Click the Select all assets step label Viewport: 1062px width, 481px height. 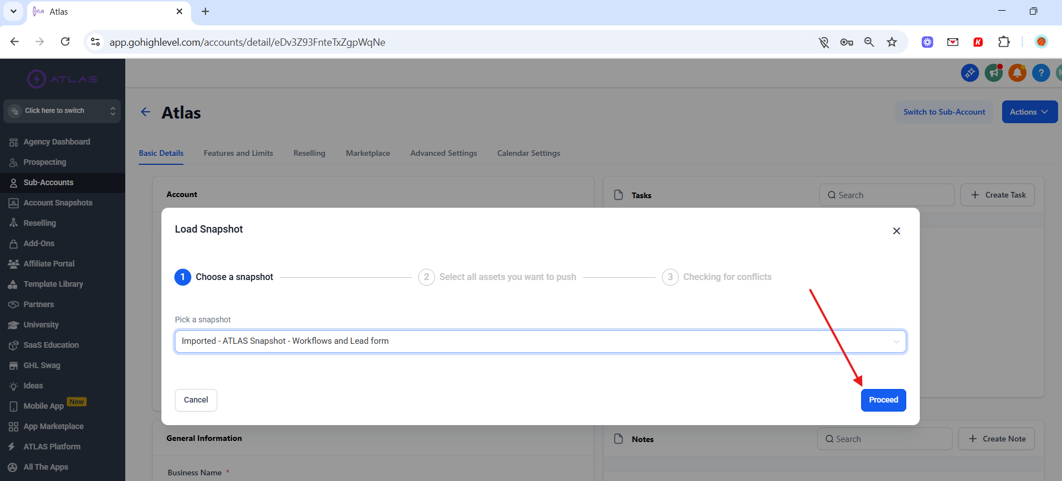(x=508, y=277)
